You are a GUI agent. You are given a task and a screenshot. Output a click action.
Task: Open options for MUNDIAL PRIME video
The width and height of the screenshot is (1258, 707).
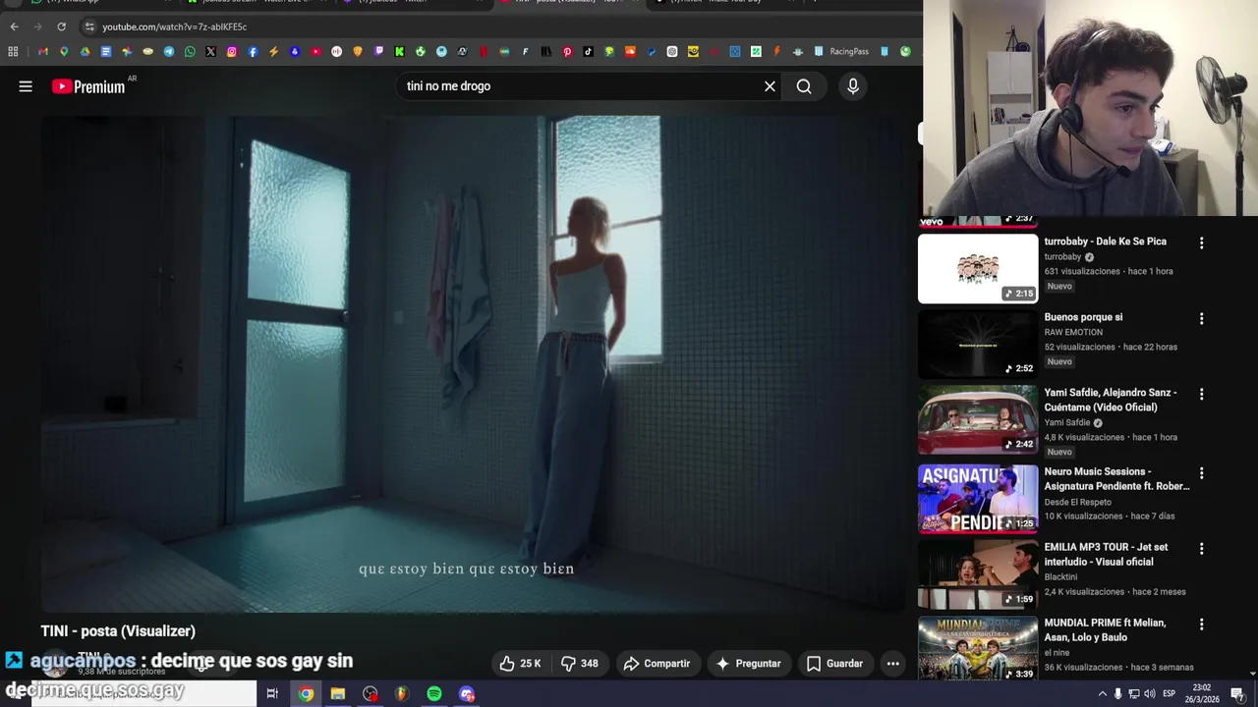point(1201,624)
